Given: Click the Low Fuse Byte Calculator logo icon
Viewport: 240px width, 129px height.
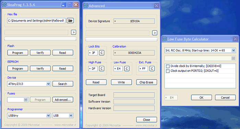Looking at the screenshot, I should pos(164,39).
